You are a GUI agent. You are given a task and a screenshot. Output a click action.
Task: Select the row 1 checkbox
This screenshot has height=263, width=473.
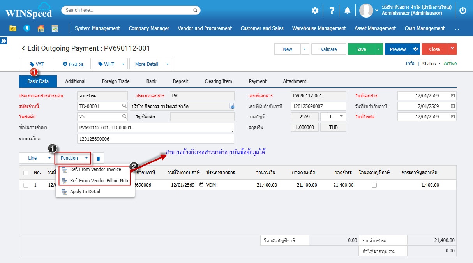[x=26, y=185]
